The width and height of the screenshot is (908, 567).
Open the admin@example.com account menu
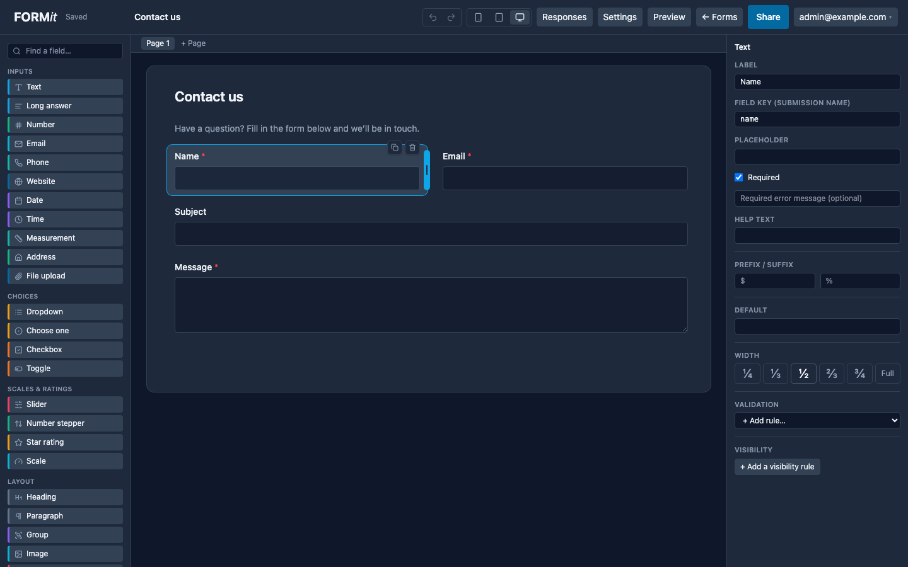(846, 17)
